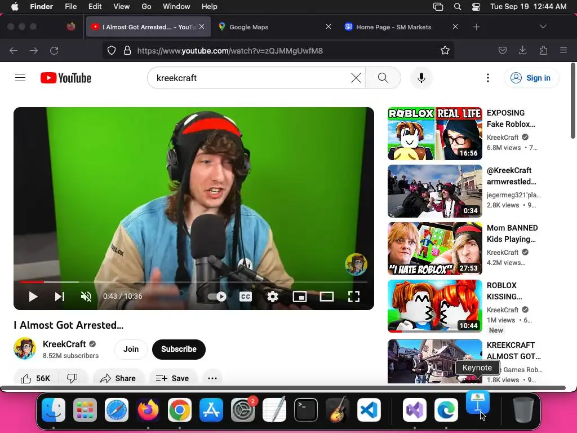The image size is (577, 433).
Task: Save the video to a playlist
Action: 172,378
